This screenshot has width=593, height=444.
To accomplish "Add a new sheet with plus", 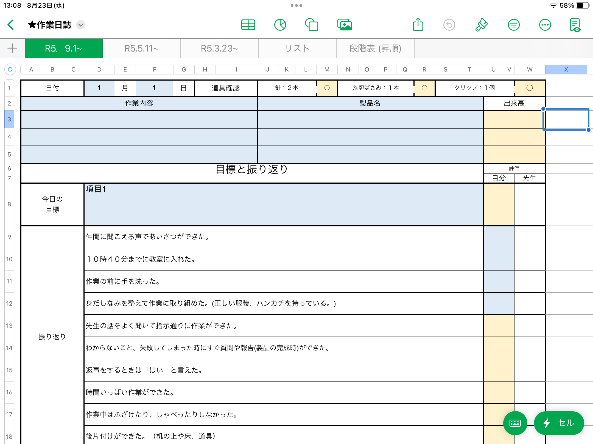I will tap(12, 48).
